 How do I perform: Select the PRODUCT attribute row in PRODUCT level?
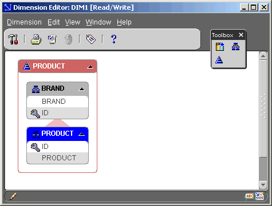click(57, 158)
